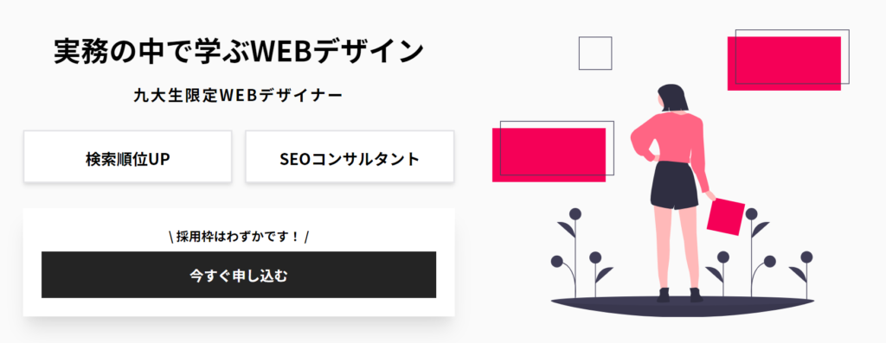The image size is (886, 343).
Task: Click the leftmost plant's round bulb
Action: (x=556, y=261)
